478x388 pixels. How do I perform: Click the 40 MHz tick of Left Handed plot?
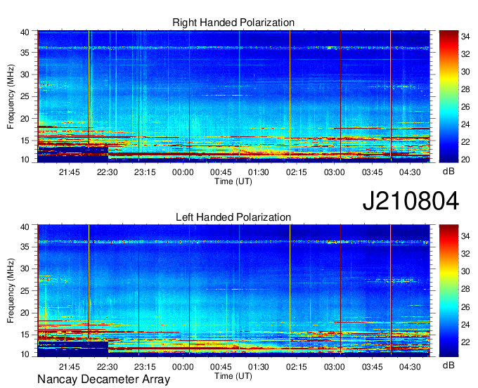coord(25,226)
